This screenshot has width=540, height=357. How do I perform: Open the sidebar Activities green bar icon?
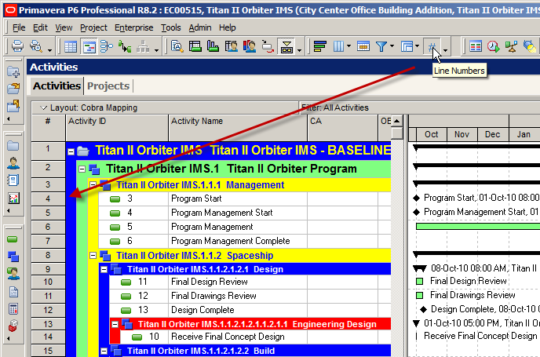13,239
